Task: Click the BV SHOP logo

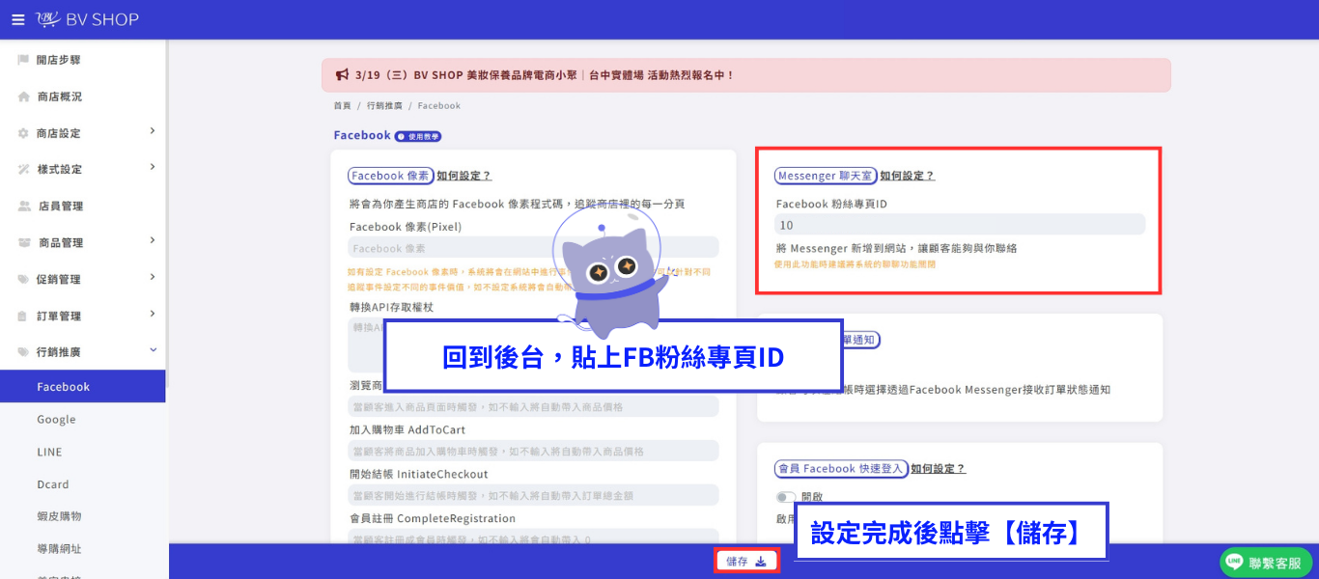Action: [x=88, y=19]
